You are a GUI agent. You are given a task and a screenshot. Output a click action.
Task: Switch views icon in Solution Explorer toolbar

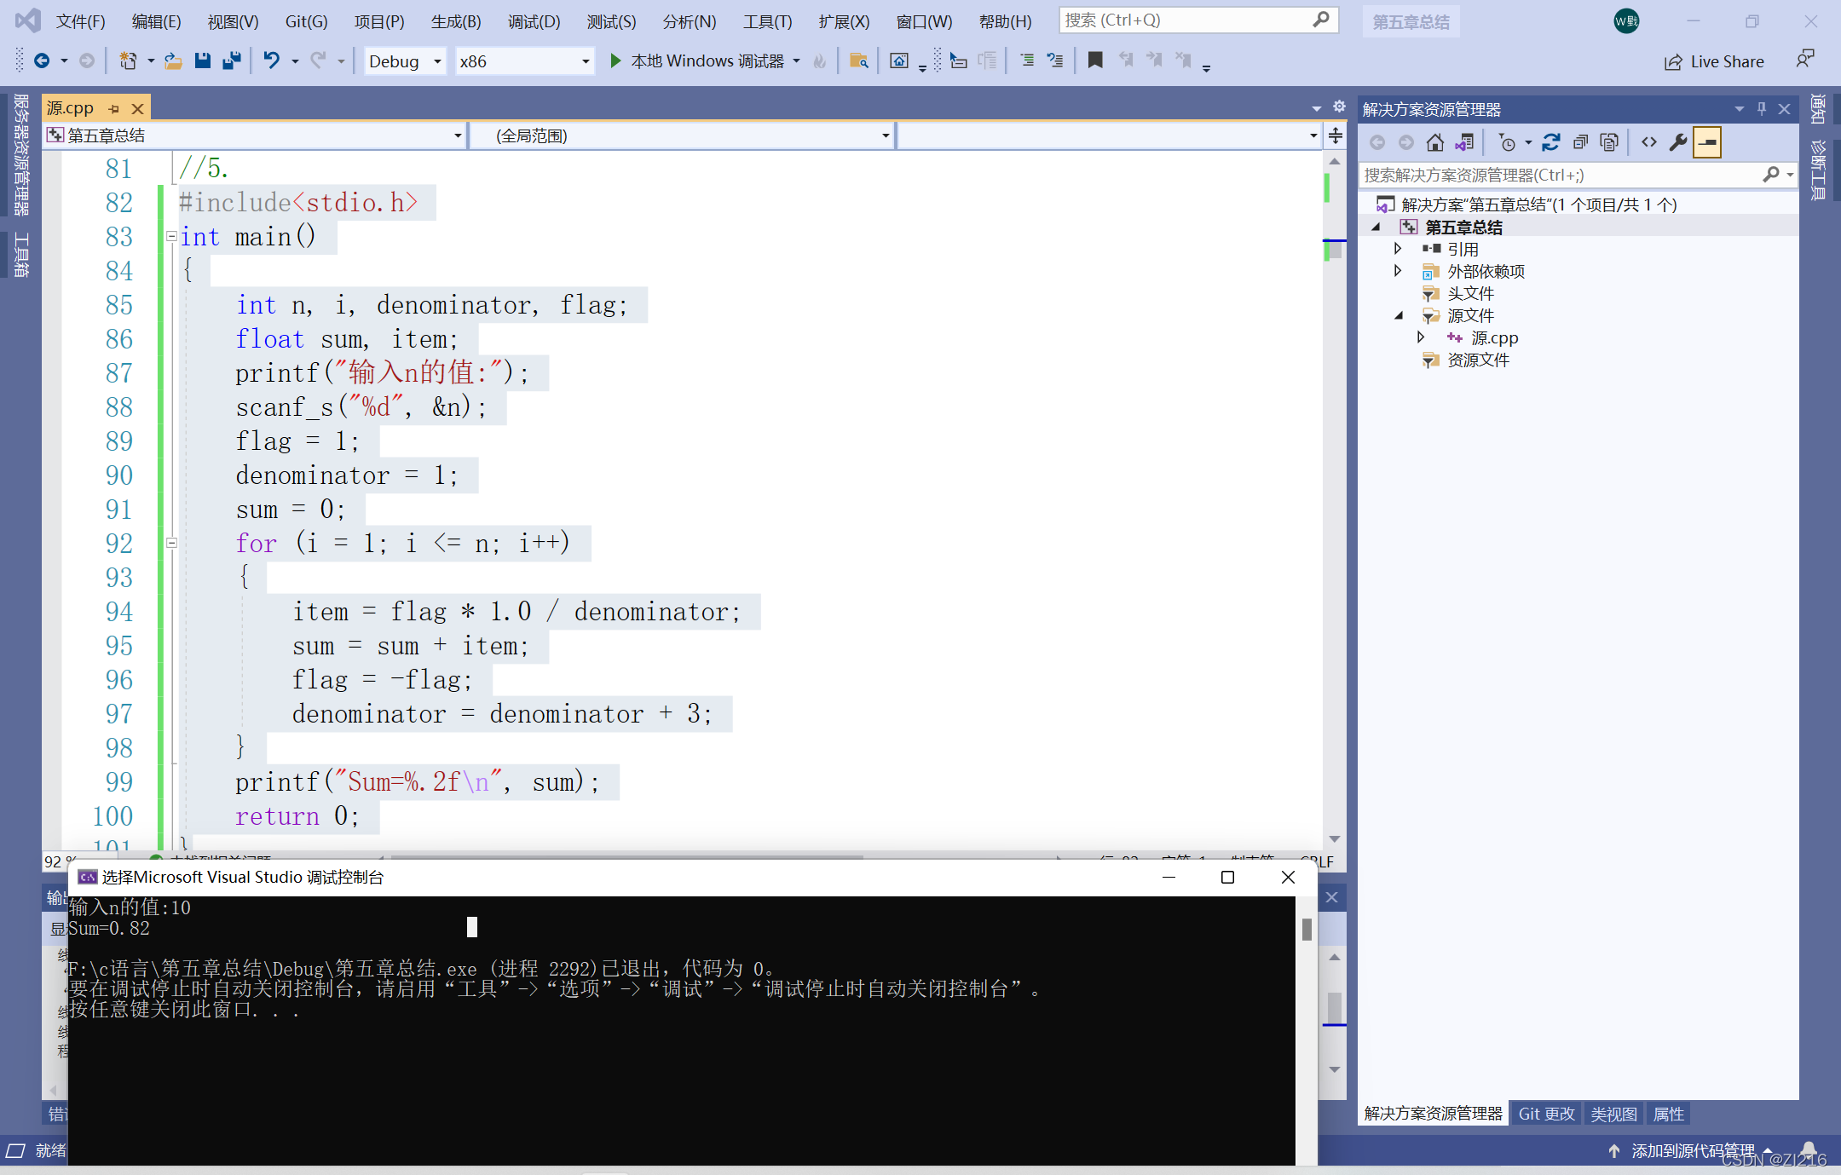click(1465, 142)
